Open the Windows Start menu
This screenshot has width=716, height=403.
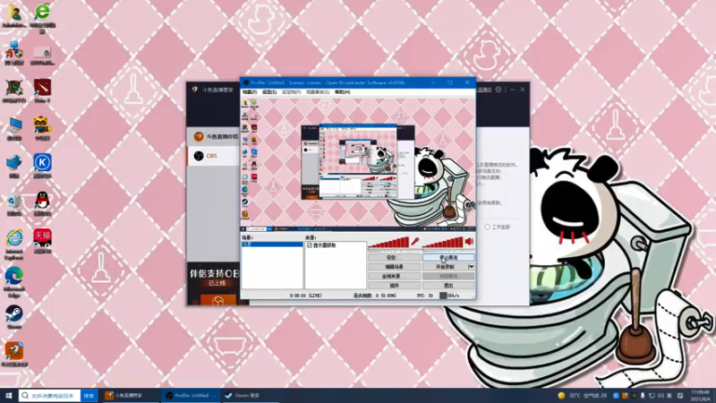point(8,395)
